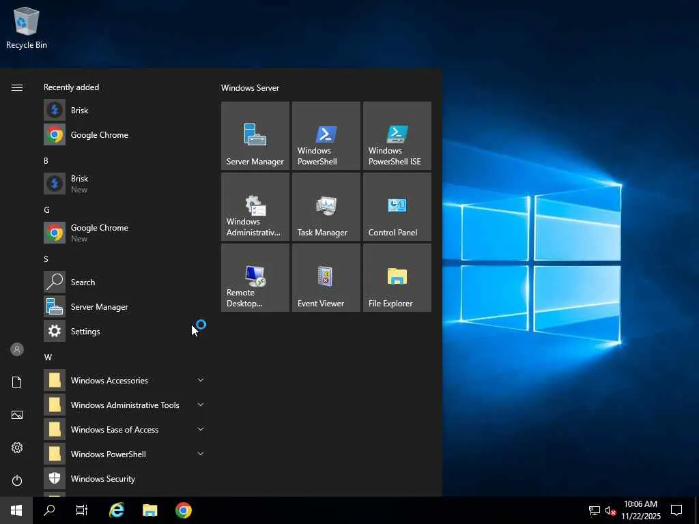Open the Server Manager tile
Image resolution: width=699 pixels, height=524 pixels.
(255, 136)
